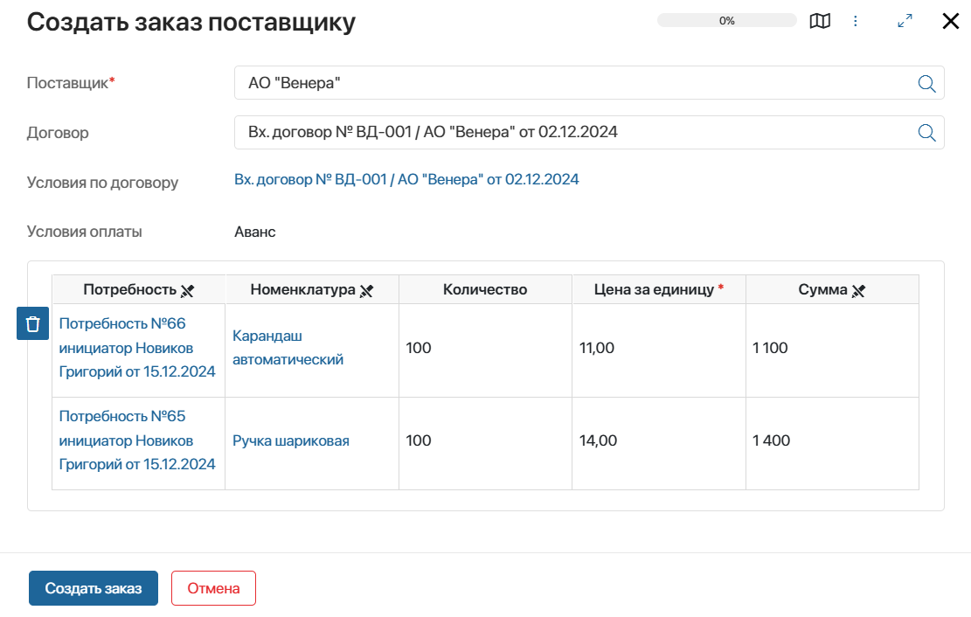Click the sum value 1 400
971x617 pixels.
point(771,440)
